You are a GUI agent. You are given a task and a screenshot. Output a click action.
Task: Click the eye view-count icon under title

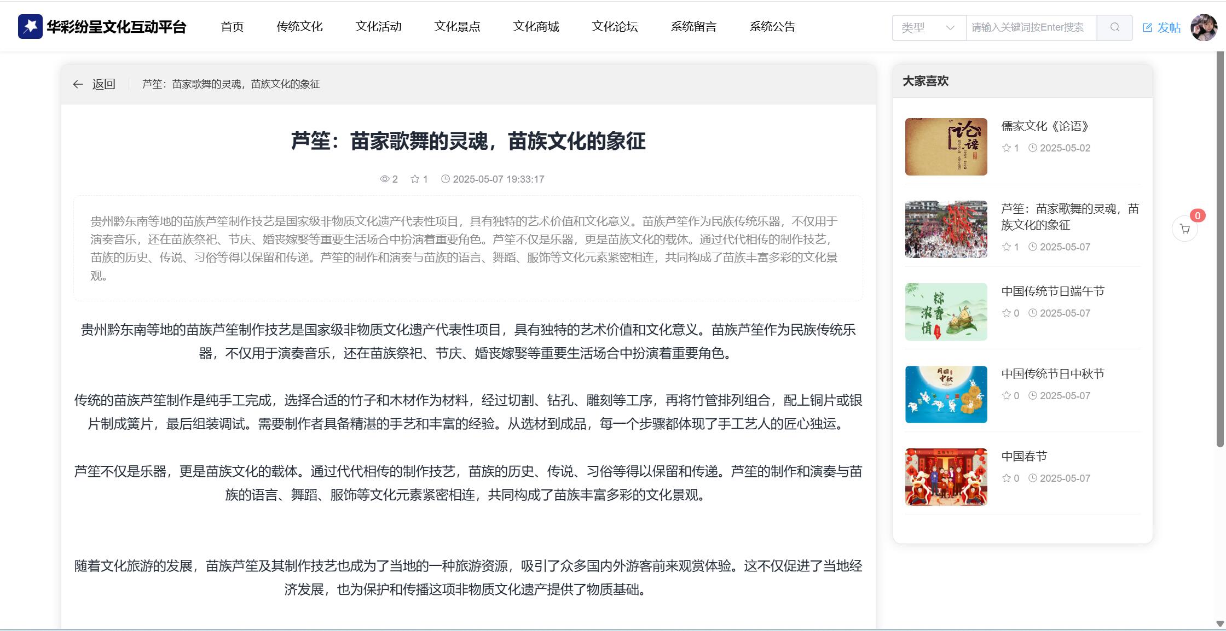[x=384, y=179]
